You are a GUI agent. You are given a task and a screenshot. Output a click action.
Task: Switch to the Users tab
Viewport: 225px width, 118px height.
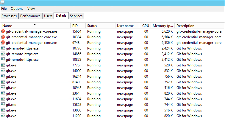click(x=48, y=16)
